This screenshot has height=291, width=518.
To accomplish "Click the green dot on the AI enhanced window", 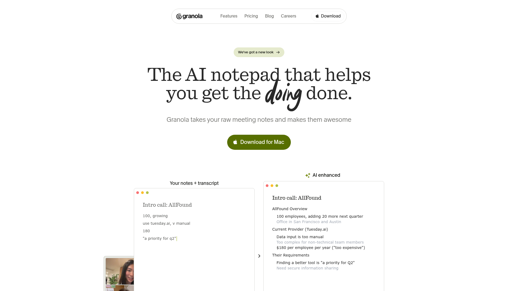I will point(277,186).
